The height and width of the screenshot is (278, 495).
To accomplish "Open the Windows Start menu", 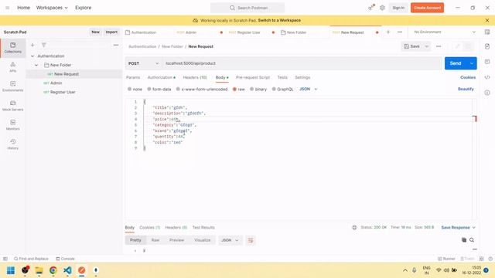I will click(x=11, y=270).
